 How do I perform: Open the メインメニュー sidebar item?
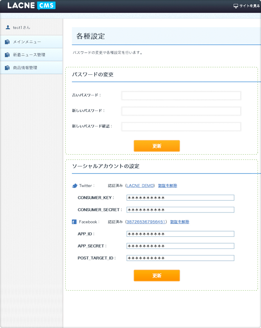point(31,42)
